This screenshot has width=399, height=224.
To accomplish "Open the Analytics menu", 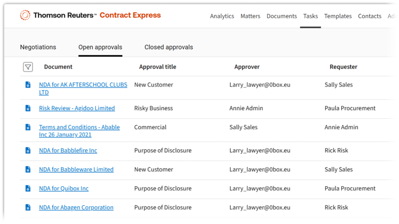I will pyautogui.click(x=222, y=16).
